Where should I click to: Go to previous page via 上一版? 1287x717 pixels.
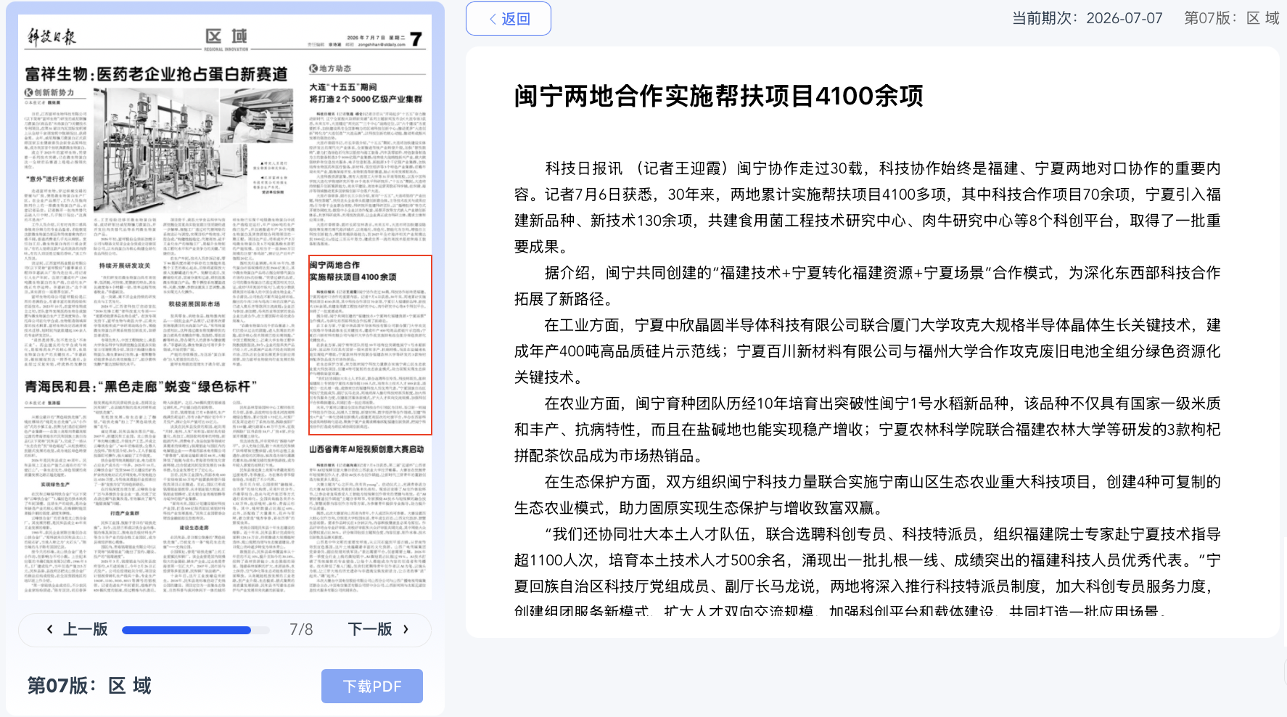tap(77, 629)
